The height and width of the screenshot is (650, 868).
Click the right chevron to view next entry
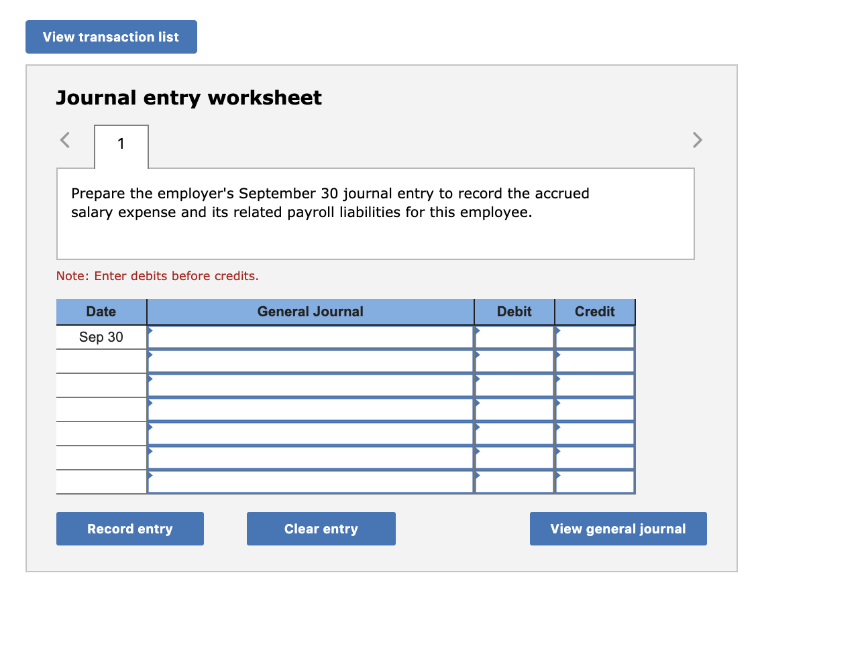coord(698,140)
